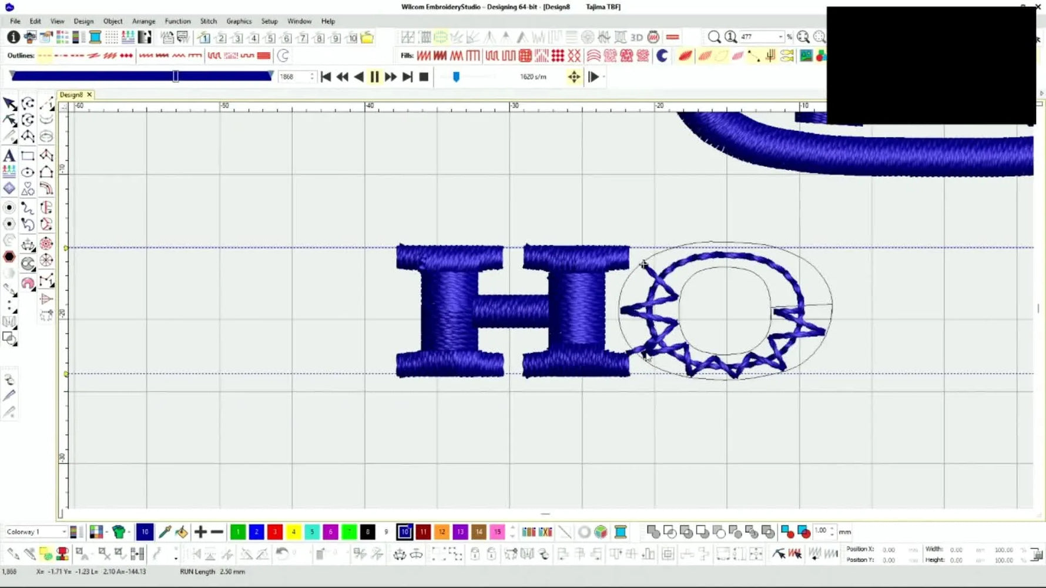Select magenta color swatch 6
Image resolution: width=1046 pixels, height=588 pixels.
[330, 532]
